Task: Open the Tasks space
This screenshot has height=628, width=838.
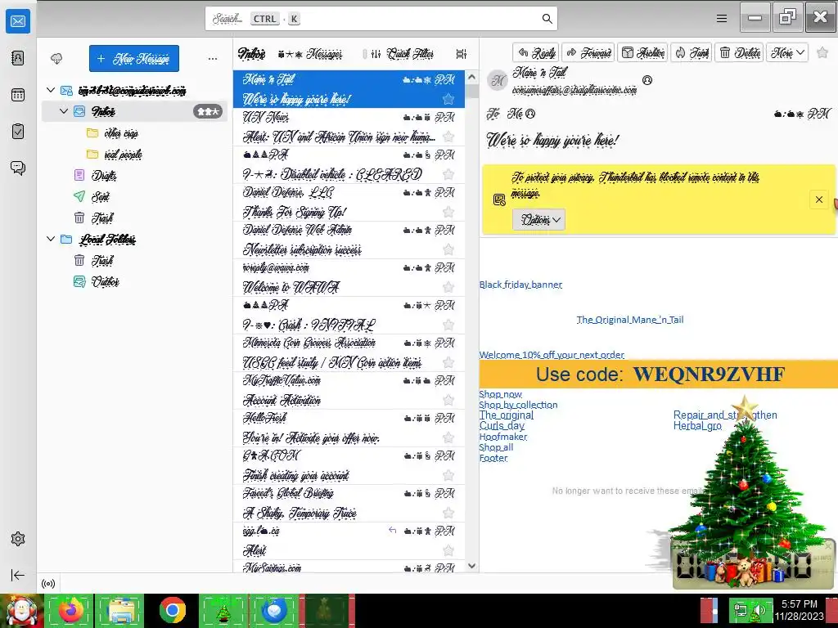Action: [x=18, y=132]
